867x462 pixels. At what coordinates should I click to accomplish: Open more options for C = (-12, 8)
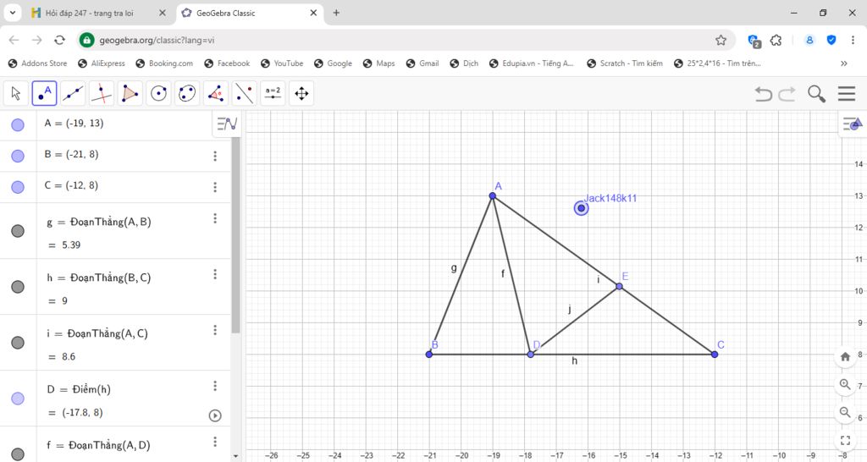point(215,187)
